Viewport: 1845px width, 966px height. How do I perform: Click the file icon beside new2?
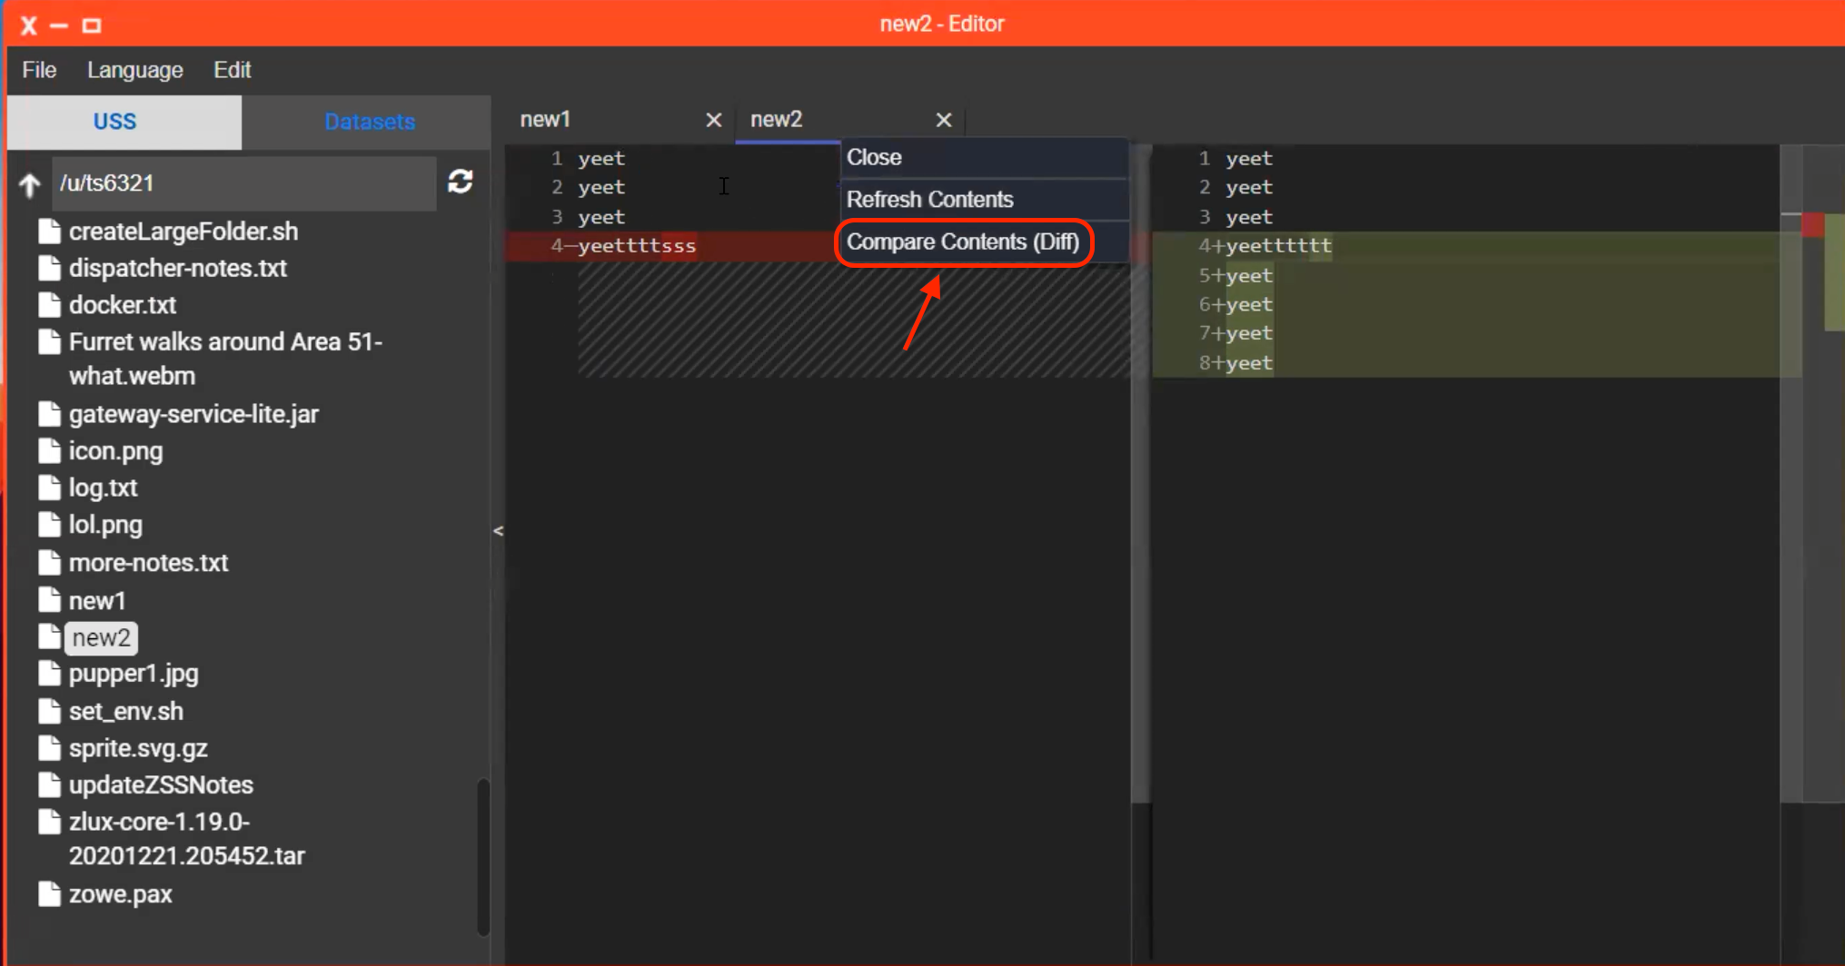coord(50,636)
